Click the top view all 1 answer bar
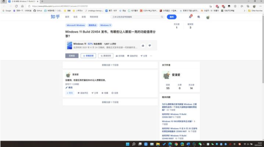264x147 pixels. pos(110,65)
